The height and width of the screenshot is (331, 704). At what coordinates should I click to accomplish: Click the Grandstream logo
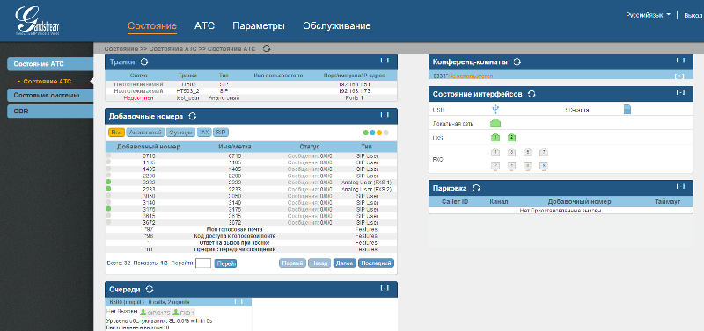[38, 21]
